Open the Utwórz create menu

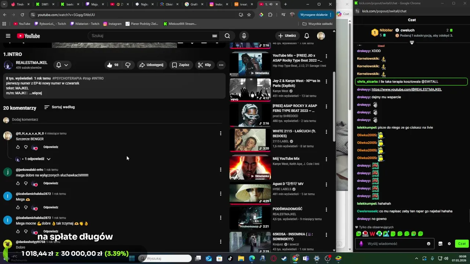tap(287, 36)
